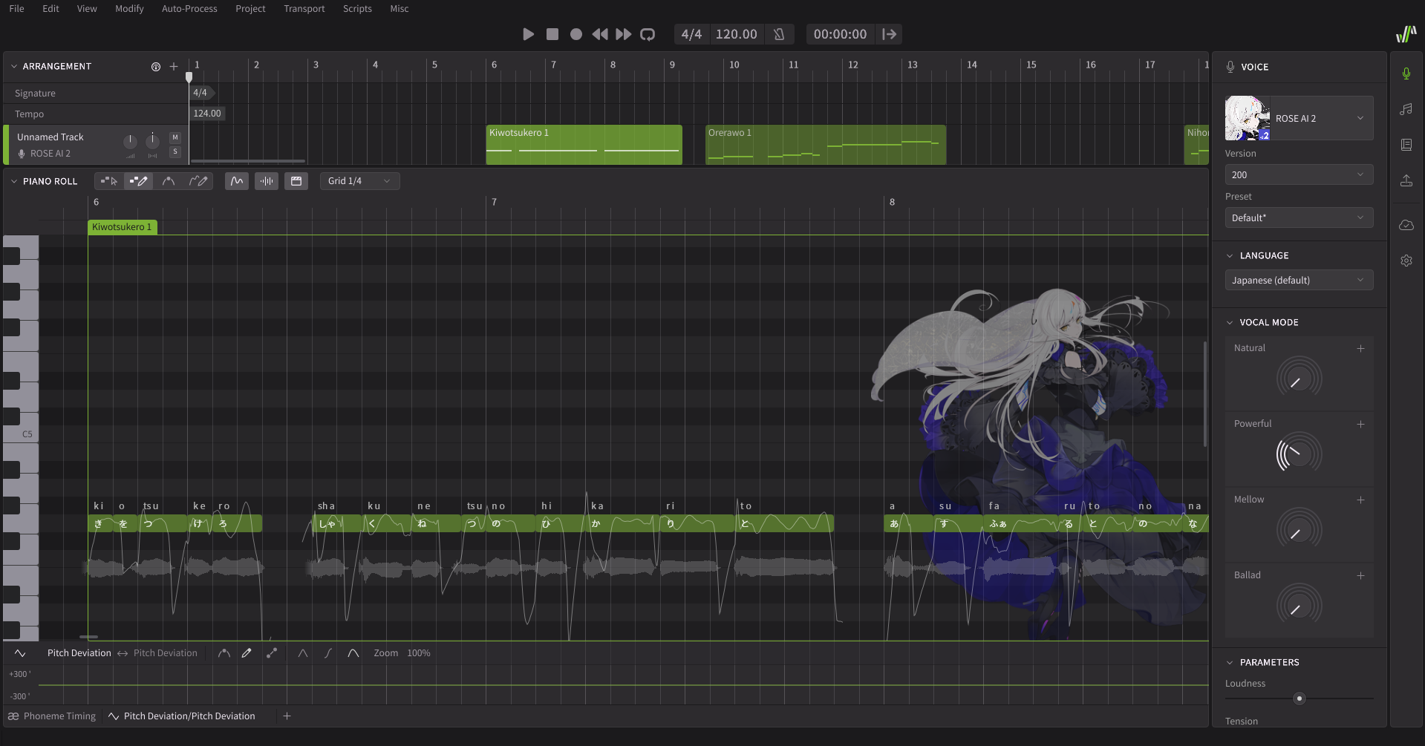Open the Transport menu
Image resolution: width=1425 pixels, height=746 pixels.
pyautogui.click(x=304, y=9)
